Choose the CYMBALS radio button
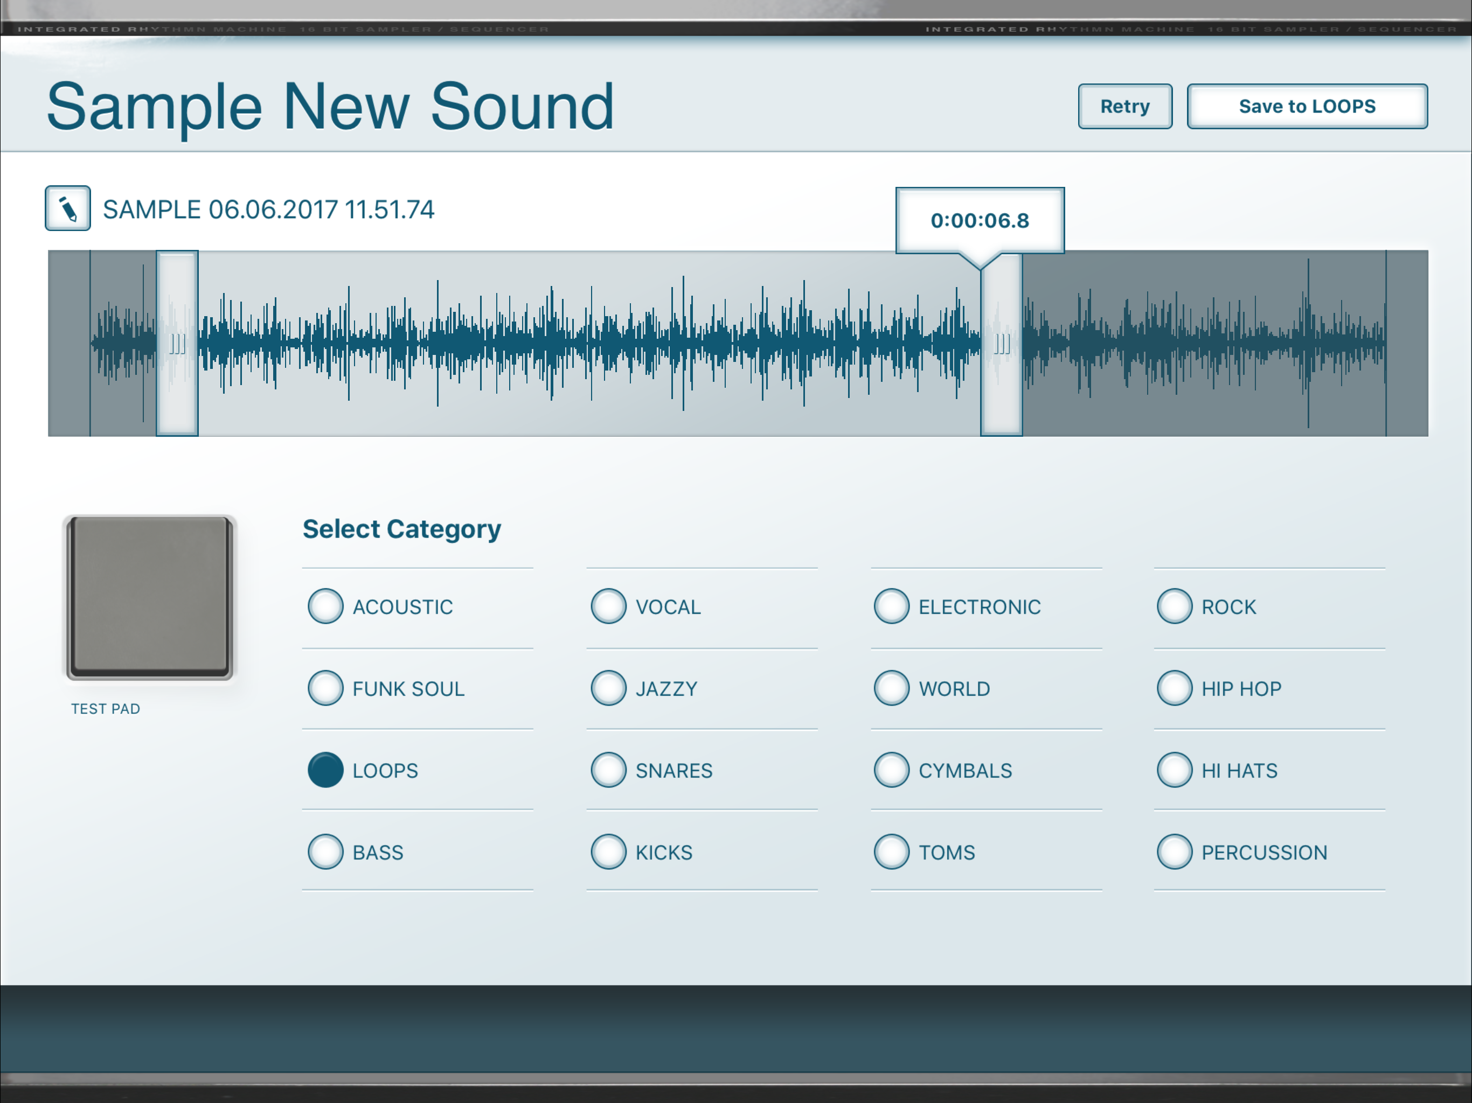The image size is (1472, 1103). (x=891, y=770)
